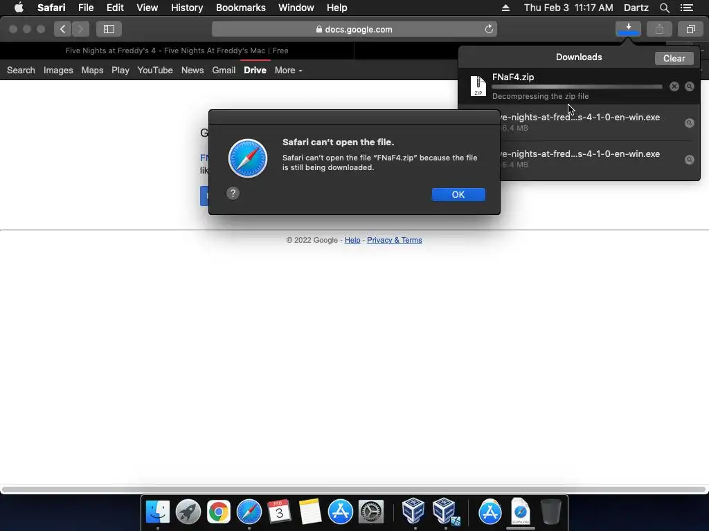Show the tab overview

[690, 29]
